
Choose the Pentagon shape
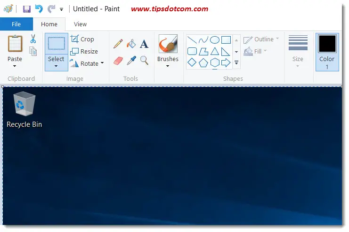[203, 63]
